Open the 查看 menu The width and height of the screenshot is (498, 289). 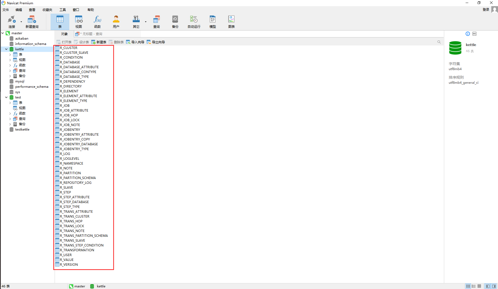coord(32,10)
